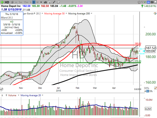The height and width of the screenshot is (118, 157).
Task: Click the 4.2M volume value box
Action: (148, 109)
